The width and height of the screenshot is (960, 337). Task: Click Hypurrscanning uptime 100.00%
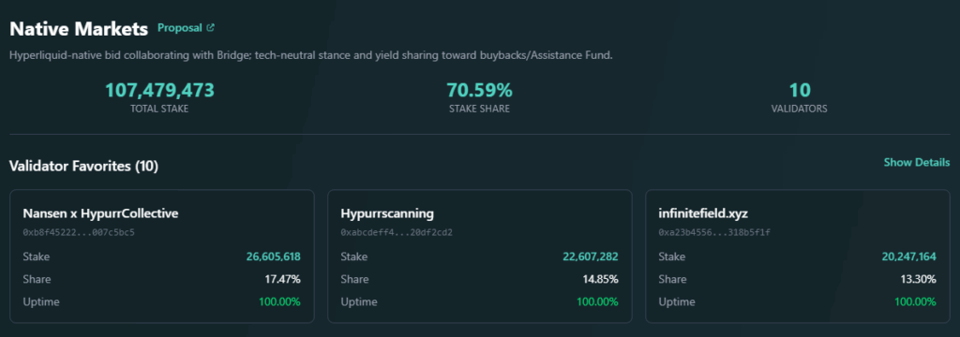(x=597, y=302)
